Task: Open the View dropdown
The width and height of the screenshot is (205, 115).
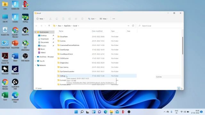Action: pyautogui.click(x=104, y=19)
